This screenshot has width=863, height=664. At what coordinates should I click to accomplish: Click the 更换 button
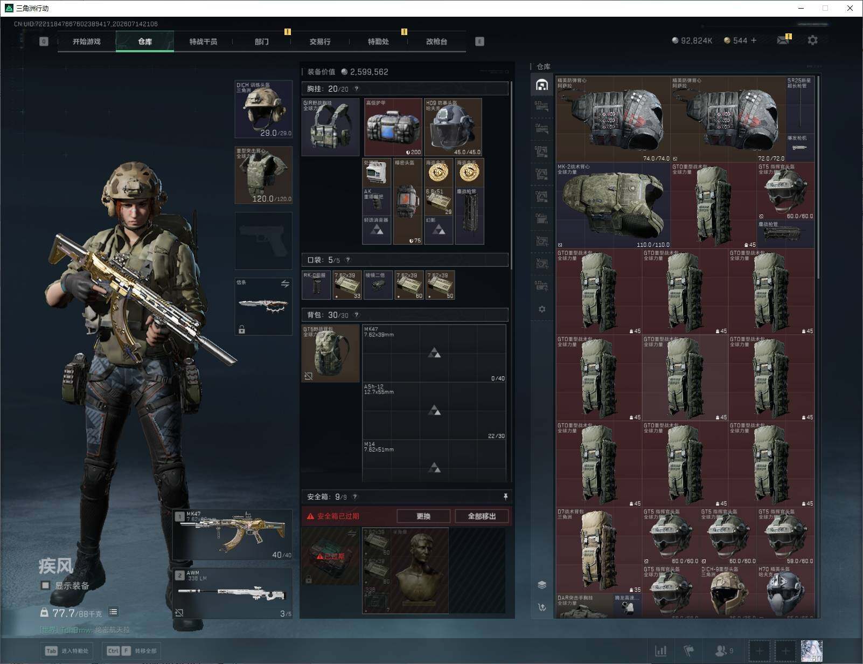[x=423, y=516]
